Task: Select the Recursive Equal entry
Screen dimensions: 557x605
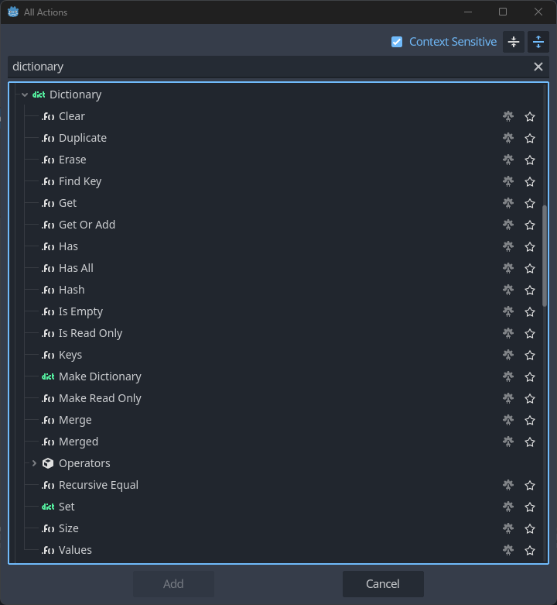Action: pos(98,485)
